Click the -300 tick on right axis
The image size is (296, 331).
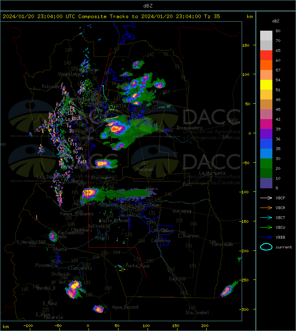pyautogui.click(x=244, y=309)
